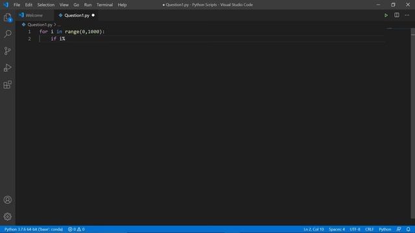Image resolution: width=415 pixels, height=233 pixels.
Task: Select the Python language mode
Action: pyautogui.click(x=385, y=229)
